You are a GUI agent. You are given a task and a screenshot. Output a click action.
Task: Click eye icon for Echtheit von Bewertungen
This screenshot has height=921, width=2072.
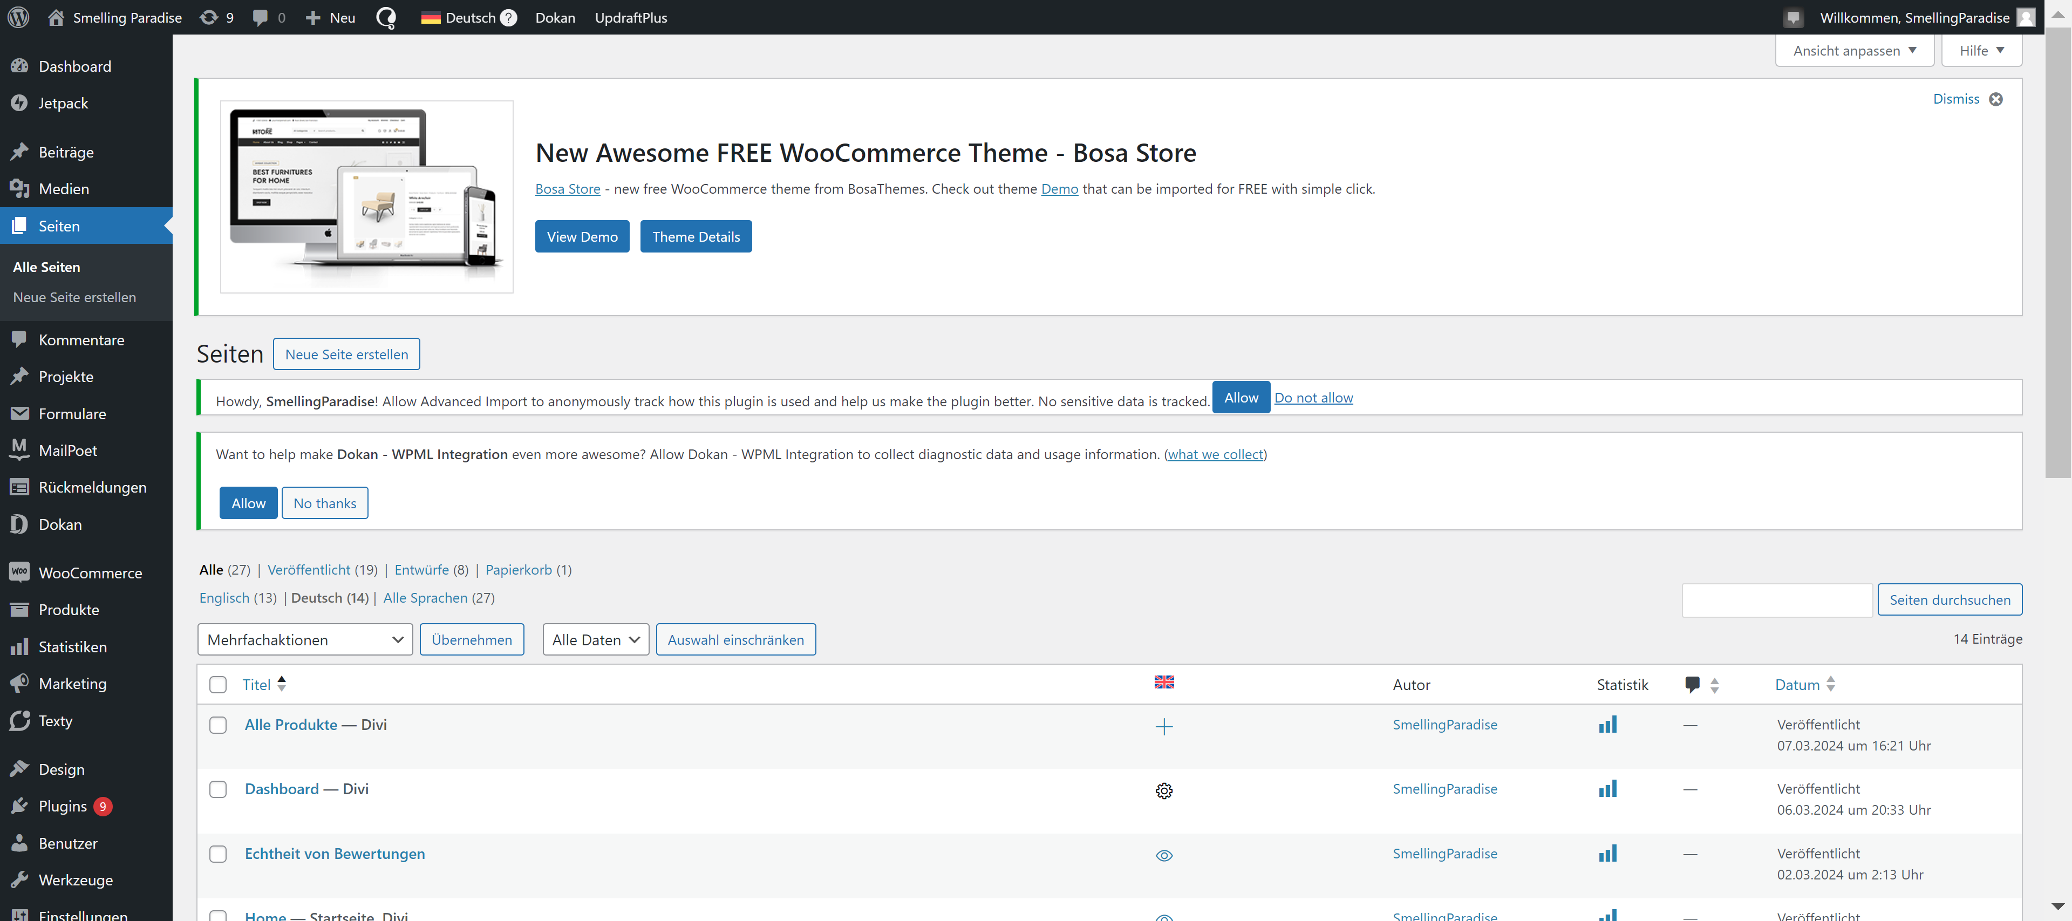pos(1164,856)
